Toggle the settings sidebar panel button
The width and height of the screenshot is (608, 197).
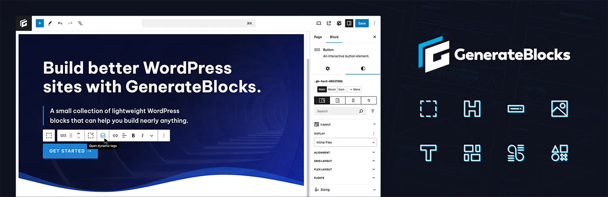(x=349, y=23)
